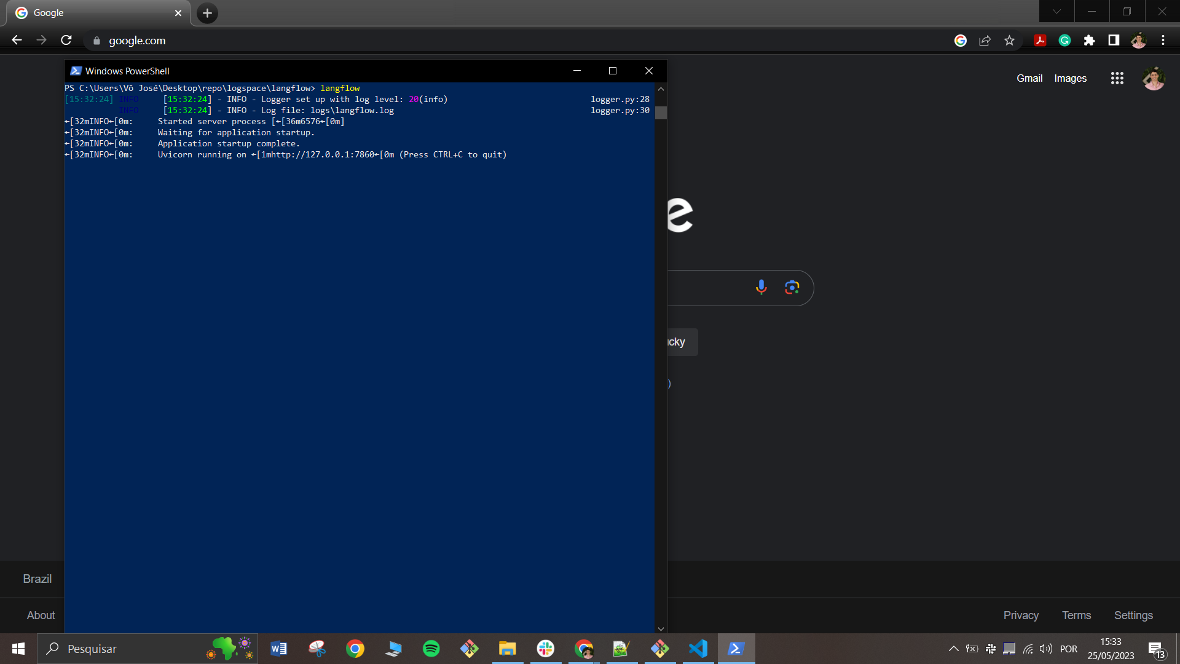Expand the tab search chevron
1180x664 pixels.
click(x=1056, y=12)
